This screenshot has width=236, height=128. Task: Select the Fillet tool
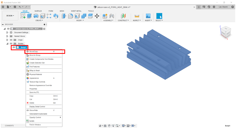pyautogui.click(x=71, y=16)
